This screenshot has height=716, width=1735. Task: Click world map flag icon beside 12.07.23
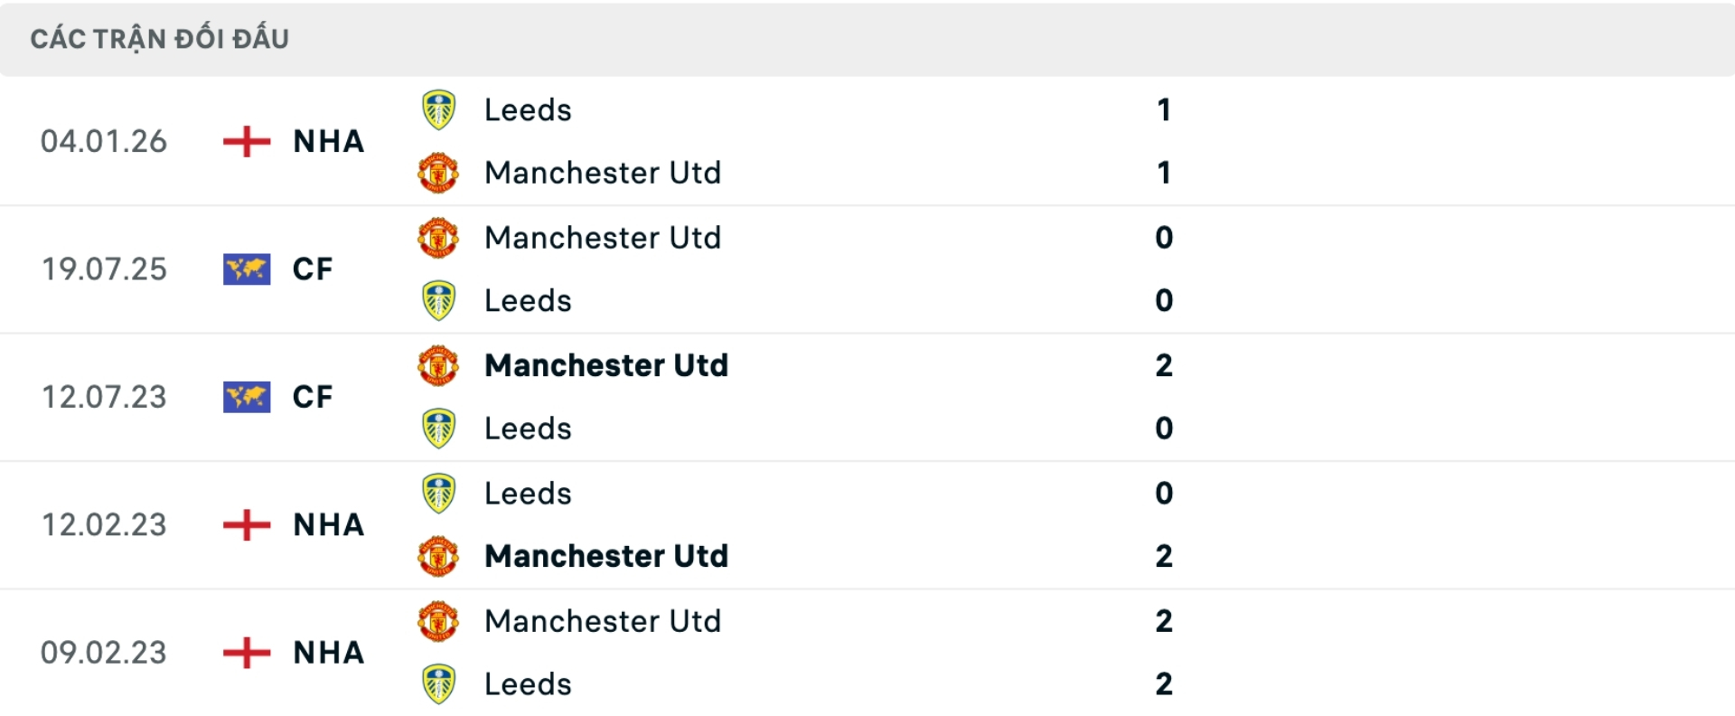tap(247, 397)
